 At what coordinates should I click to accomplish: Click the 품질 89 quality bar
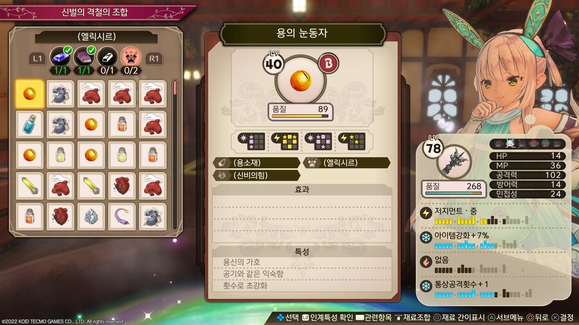click(300, 112)
